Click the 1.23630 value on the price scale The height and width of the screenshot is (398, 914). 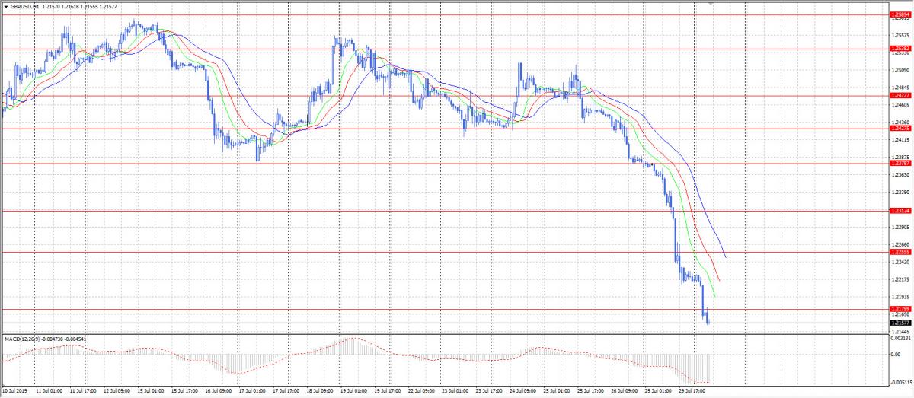click(900, 175)
